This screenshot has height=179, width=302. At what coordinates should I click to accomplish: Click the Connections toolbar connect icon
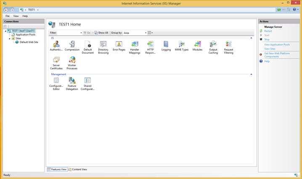coord(5,26)
